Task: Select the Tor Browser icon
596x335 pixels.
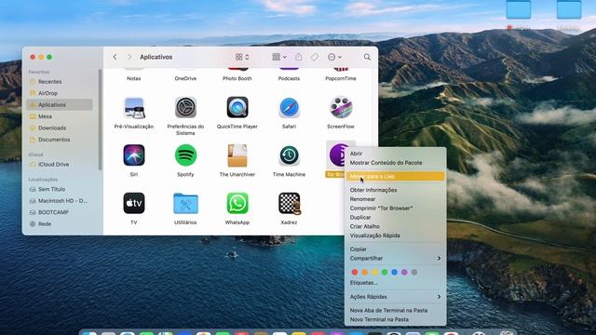Action: click(337, 155)
